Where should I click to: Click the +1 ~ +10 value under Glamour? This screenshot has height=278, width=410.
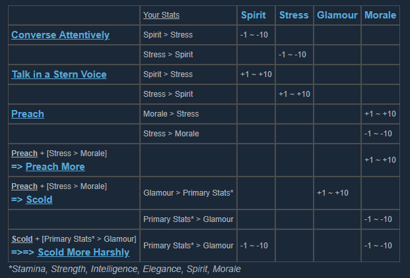(333, 193)
